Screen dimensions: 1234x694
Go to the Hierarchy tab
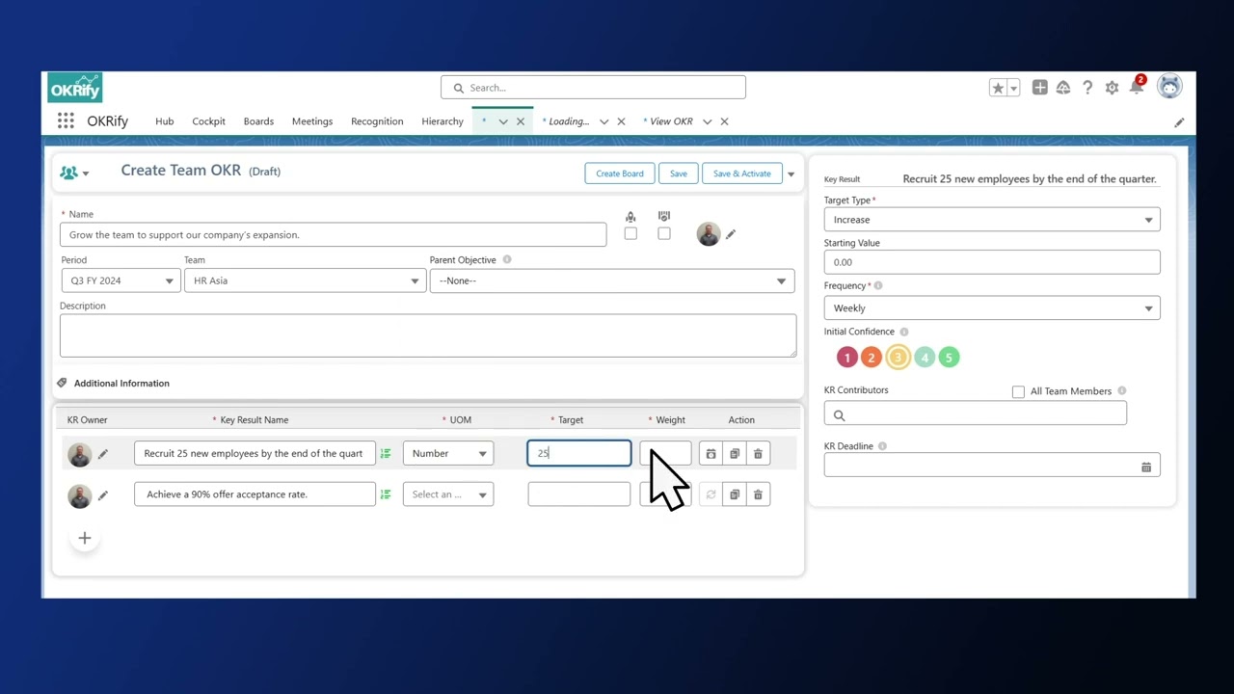(x=443, y=121)
